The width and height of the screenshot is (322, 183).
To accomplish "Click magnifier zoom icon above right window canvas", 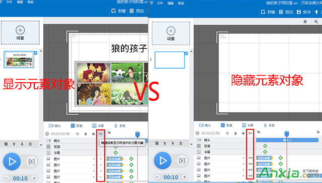I will 316,22.
